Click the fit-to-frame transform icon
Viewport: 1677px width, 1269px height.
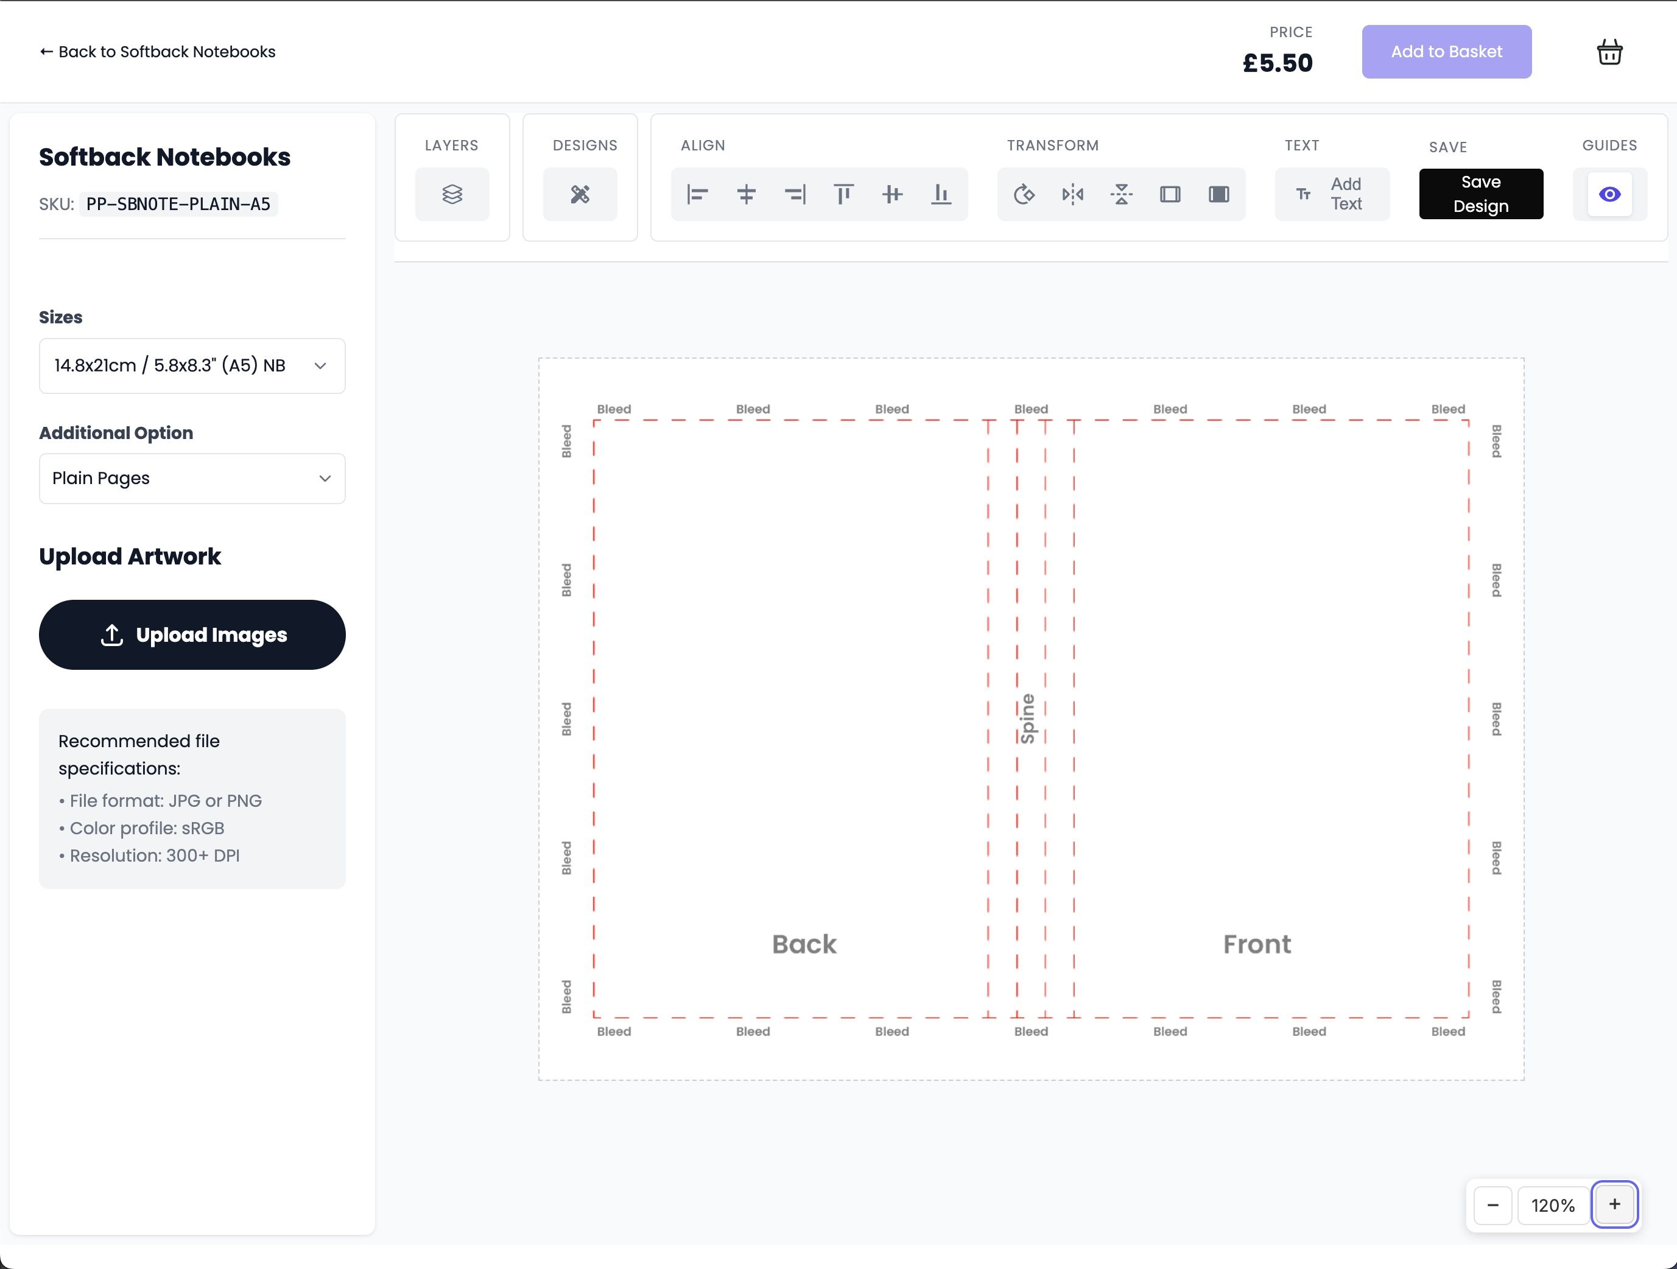(1170, 194)
